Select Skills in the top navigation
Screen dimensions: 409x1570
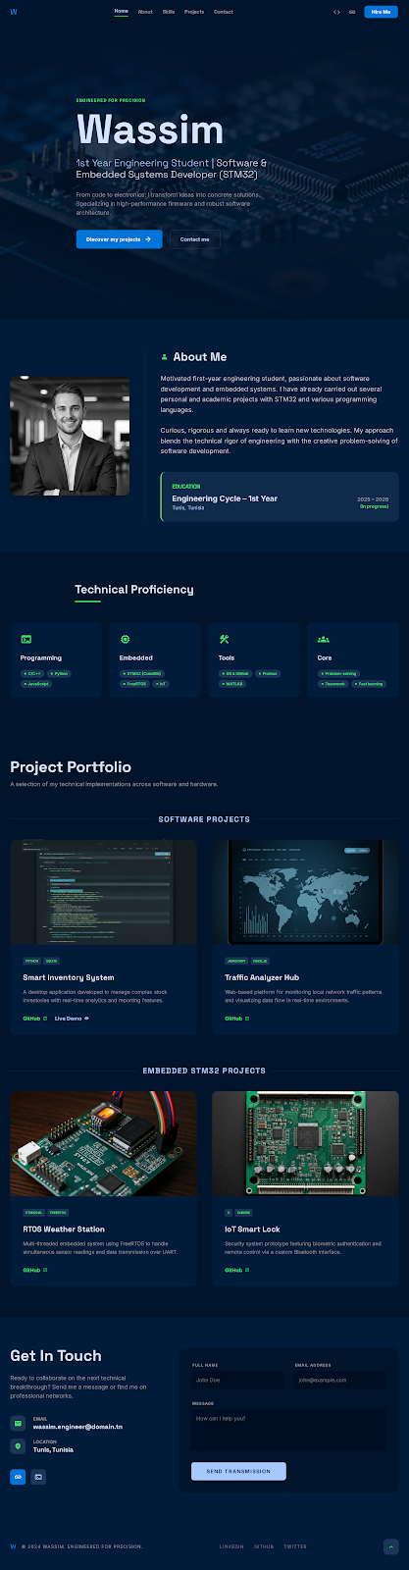pyautogui.click(x=169, y=12)
